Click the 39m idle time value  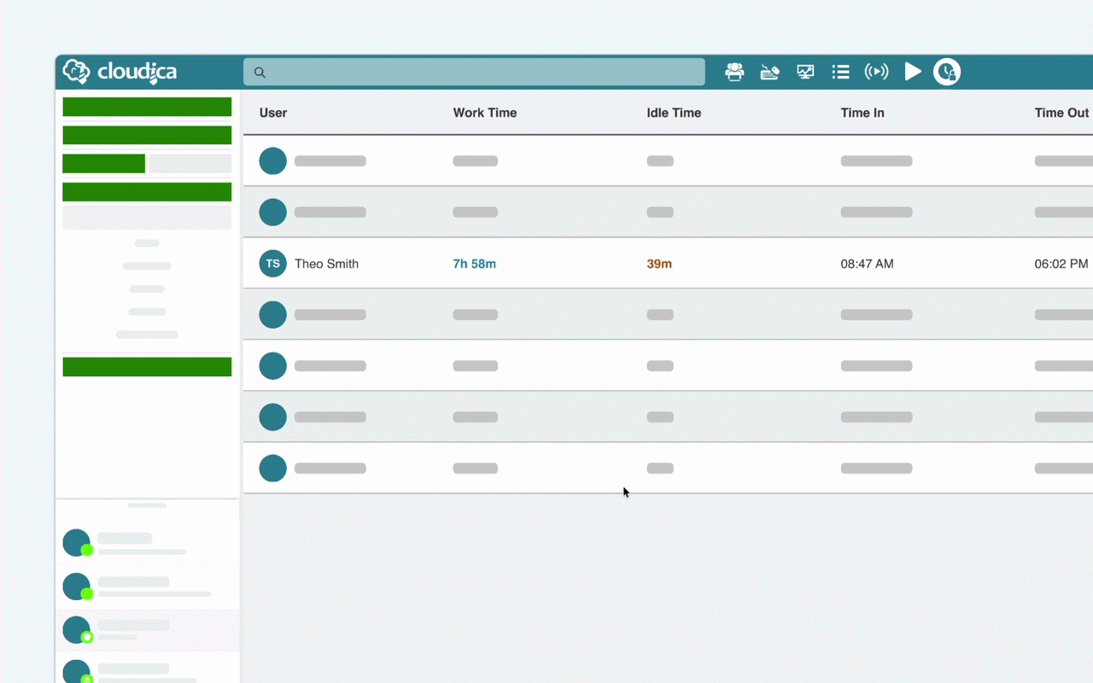point(659,264)
